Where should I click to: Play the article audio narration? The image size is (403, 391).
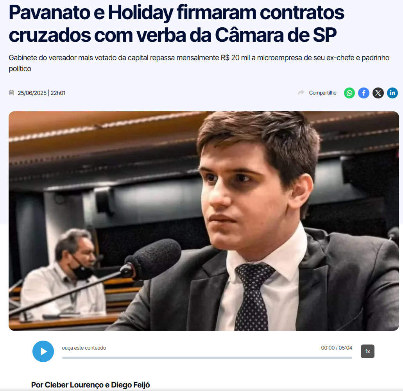pos(43,351)
